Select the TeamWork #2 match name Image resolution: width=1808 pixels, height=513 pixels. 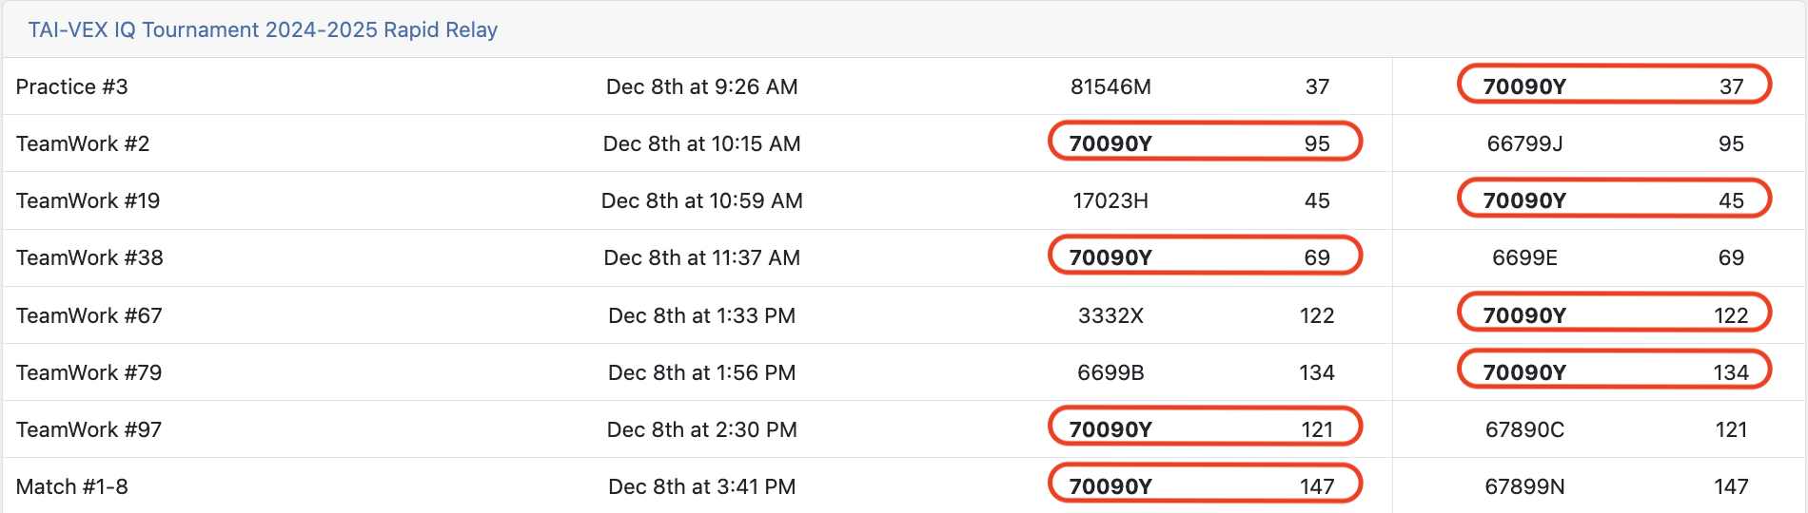83,143
